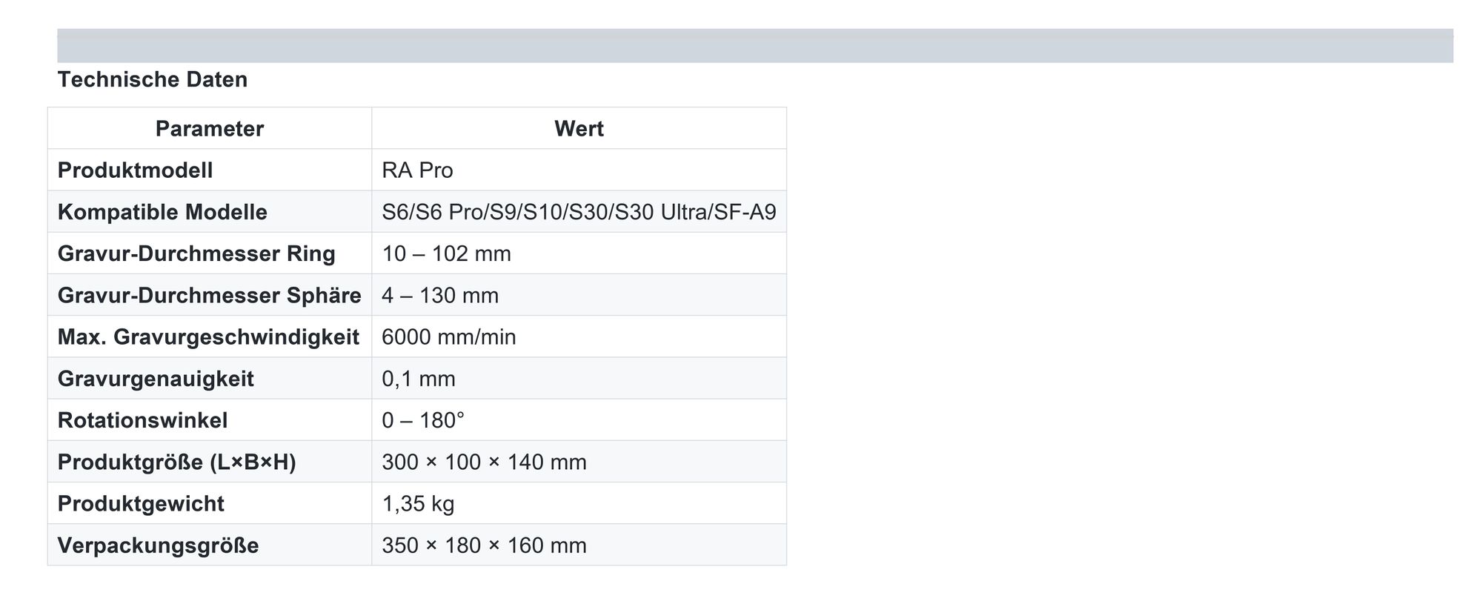
Task: Select the 'Technische Daten' heading
Action: pyautogui.click(x=153, y=79)
